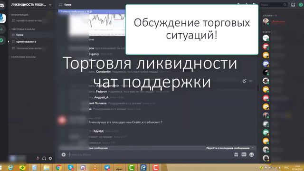This screenshot has width=304, height=171.
Task: Open the технические-вопросы channel
Action: 27,48
